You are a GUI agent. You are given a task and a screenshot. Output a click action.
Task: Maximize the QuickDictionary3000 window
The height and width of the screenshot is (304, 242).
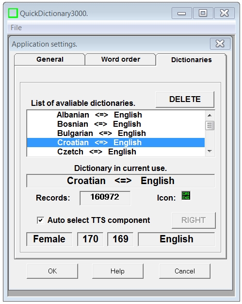tap(203, 13)
